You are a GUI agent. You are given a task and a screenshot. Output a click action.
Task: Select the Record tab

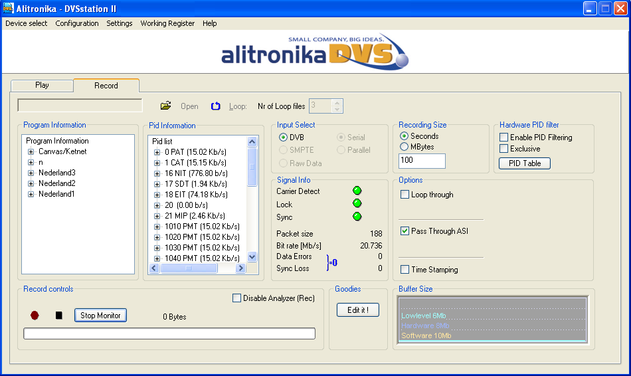(106, 85)
